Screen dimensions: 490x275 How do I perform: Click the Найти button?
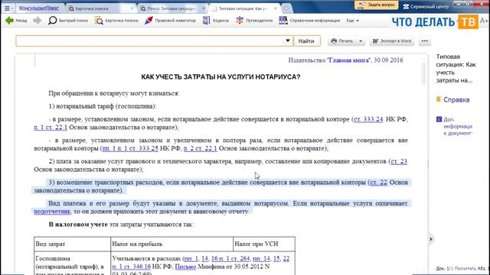(x=306, y=40)
